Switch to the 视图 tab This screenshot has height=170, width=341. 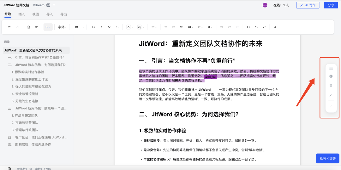36,14
